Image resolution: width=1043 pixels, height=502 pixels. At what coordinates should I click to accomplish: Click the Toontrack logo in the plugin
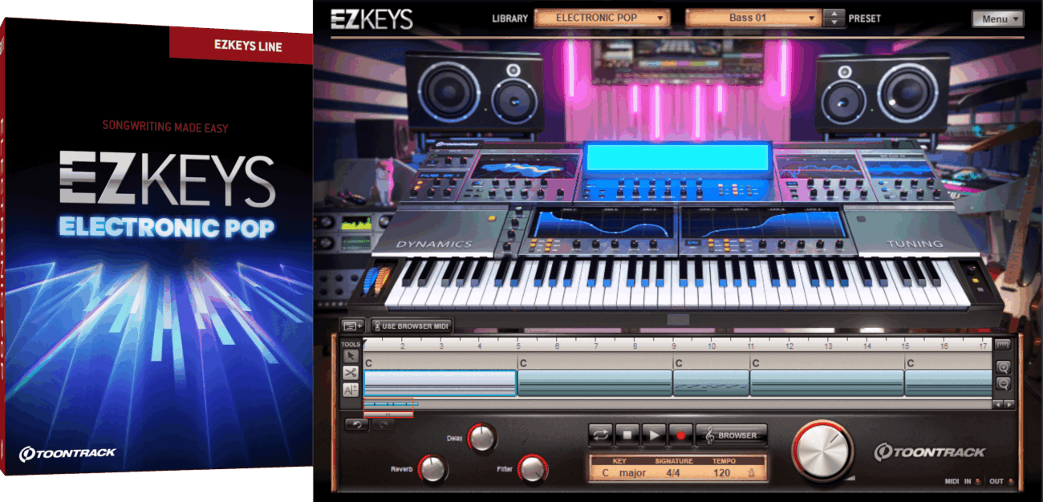pos(930,451)
